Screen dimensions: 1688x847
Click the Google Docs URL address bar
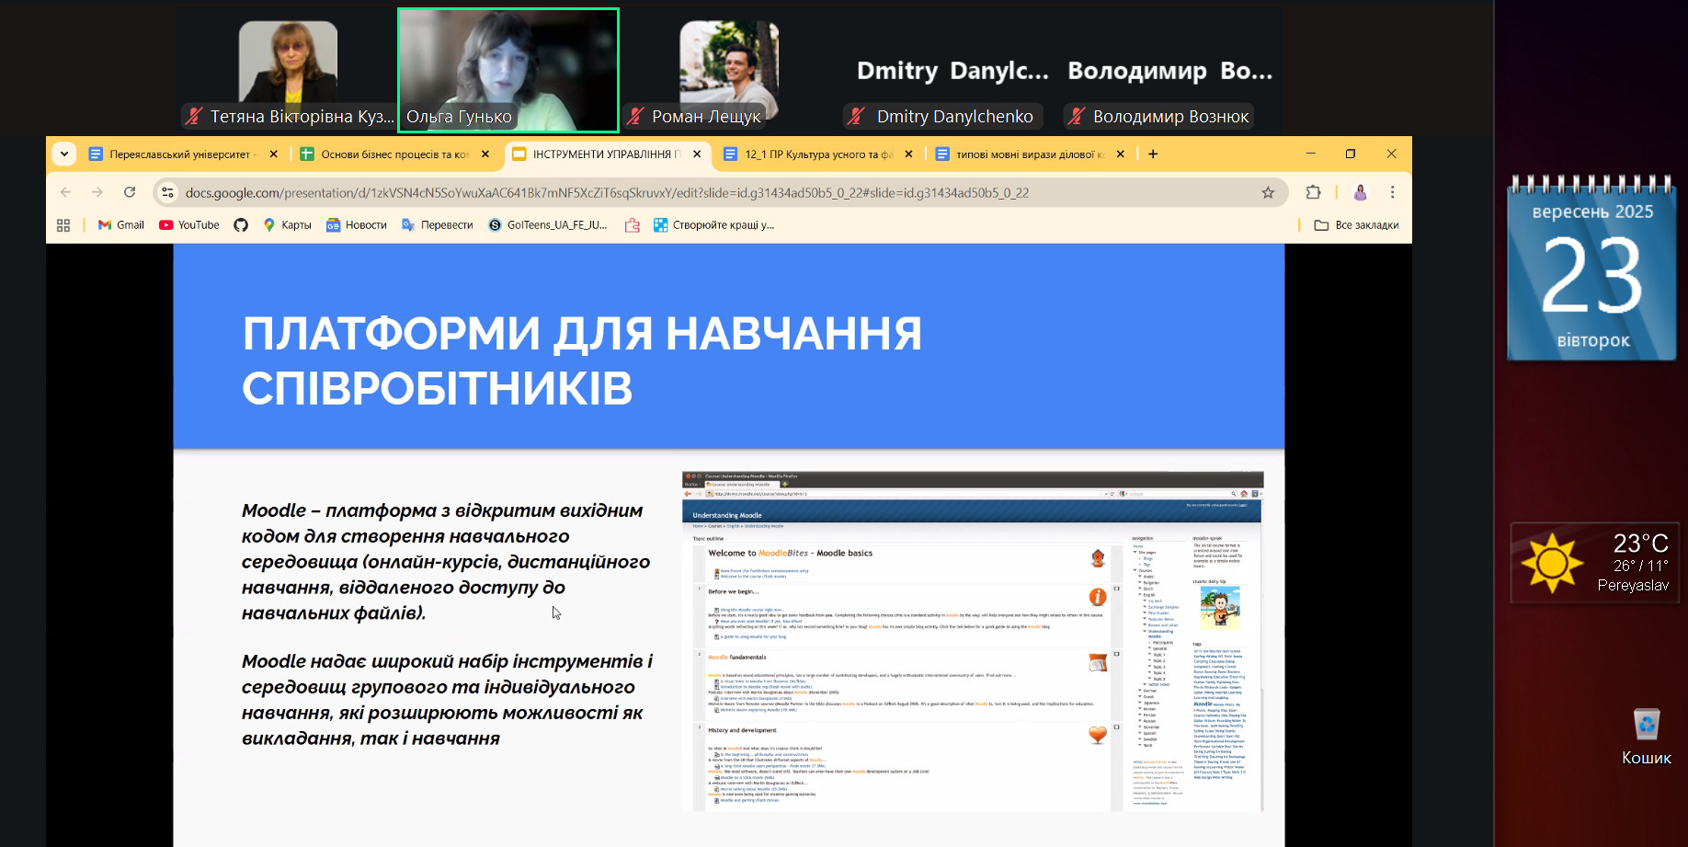pos(607,193)
